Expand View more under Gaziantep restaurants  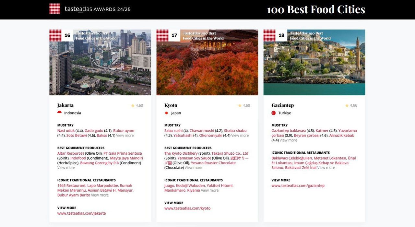click(326, 168)
